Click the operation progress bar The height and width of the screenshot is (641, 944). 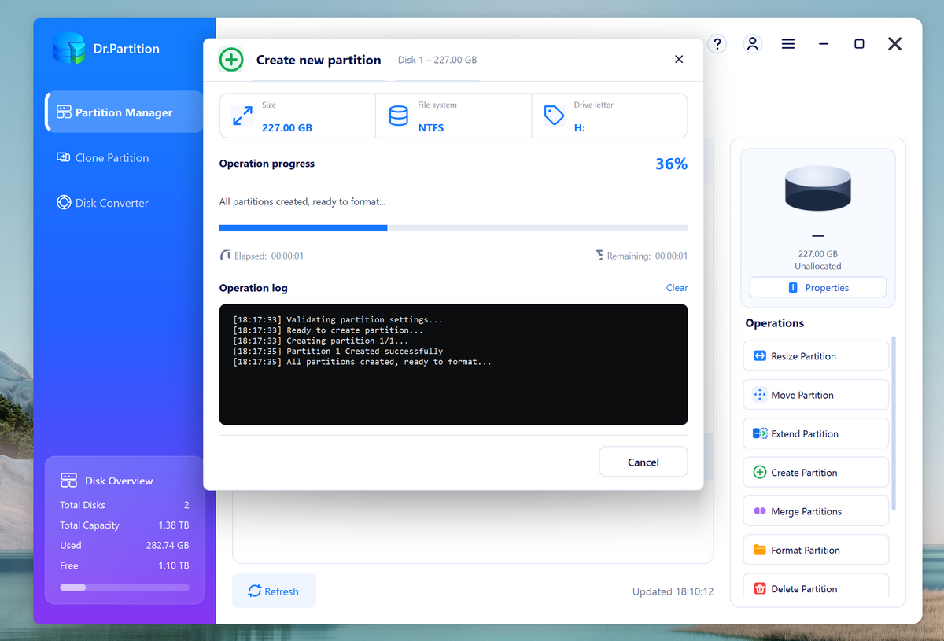(x=453, y=228)
